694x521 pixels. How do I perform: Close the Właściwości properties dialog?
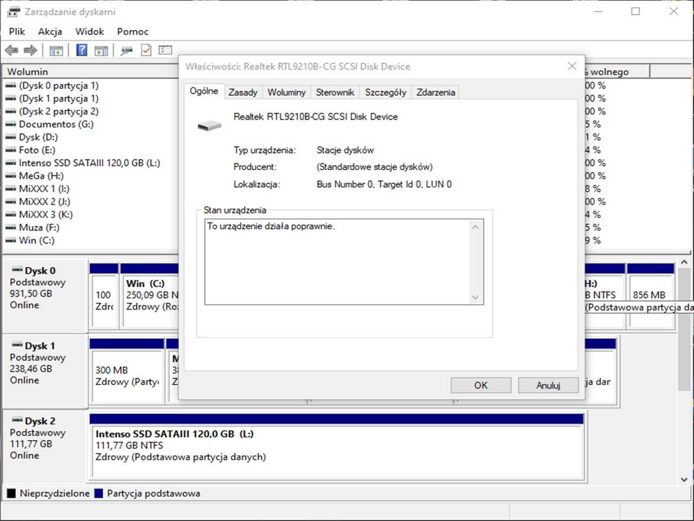572,66
